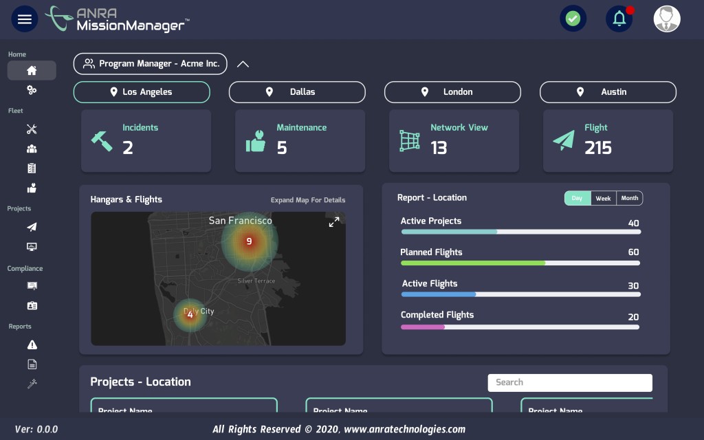The width and height of the screenshot is (704, 440).
Task: Click the Planned Flights progress bar
Action: [x=520, y=263]
